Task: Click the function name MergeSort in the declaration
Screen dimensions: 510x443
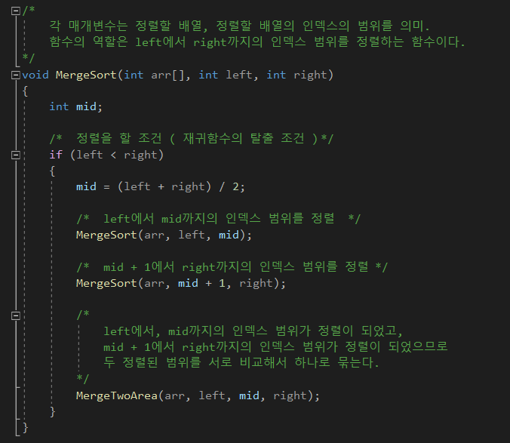Action: coord(86,75)
